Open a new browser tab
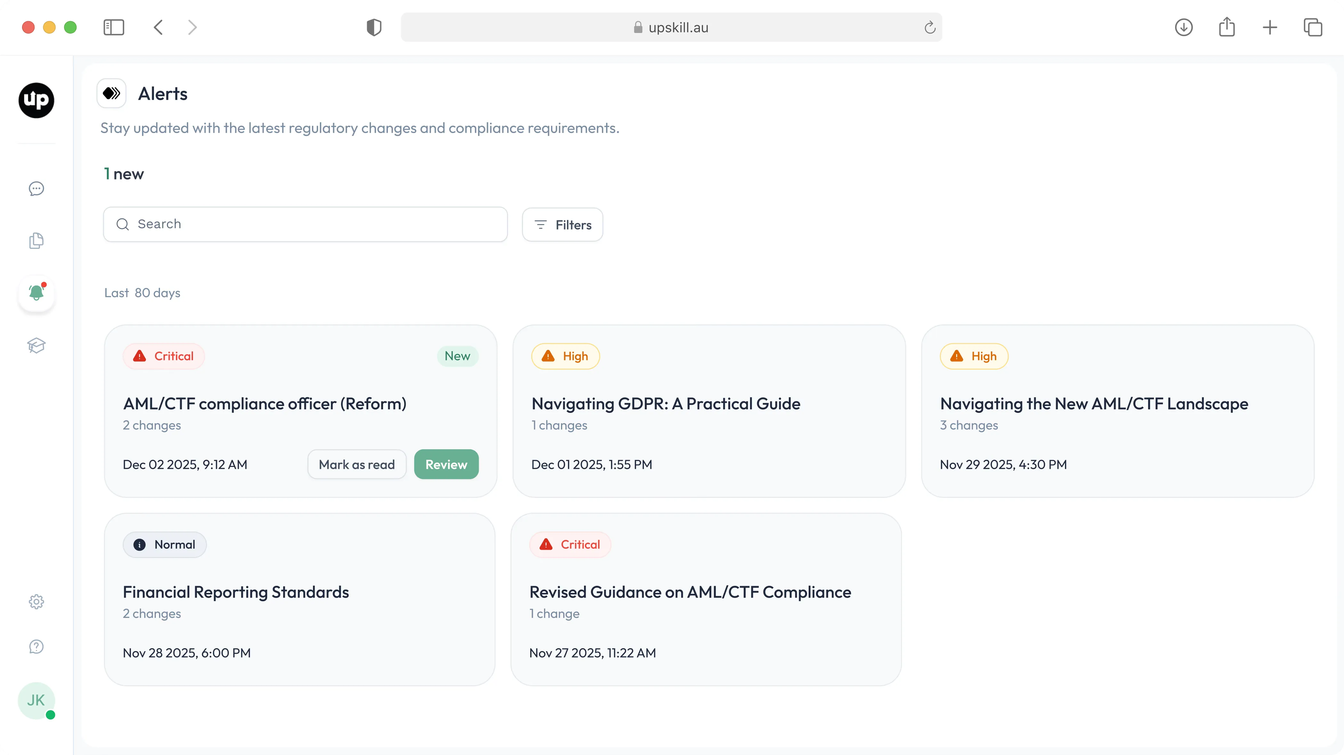The width and height of the screenshot is (1344, 755). [x=1270, y=27]
